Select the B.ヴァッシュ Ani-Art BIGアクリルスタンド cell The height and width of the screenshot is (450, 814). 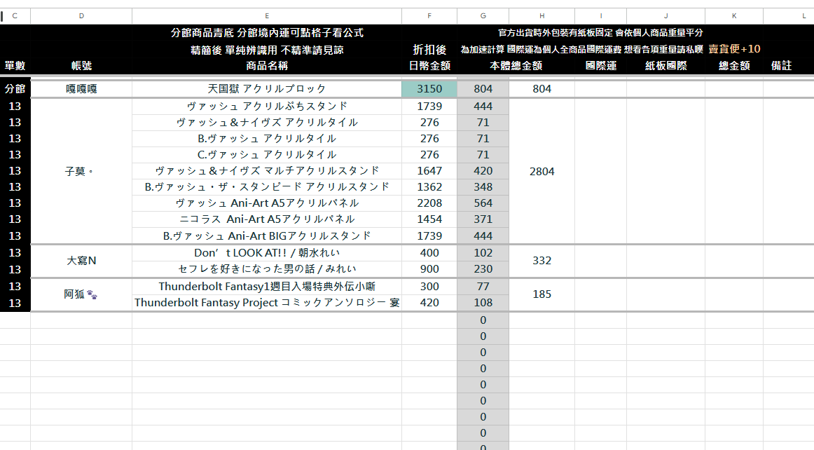tap(267, 236)
